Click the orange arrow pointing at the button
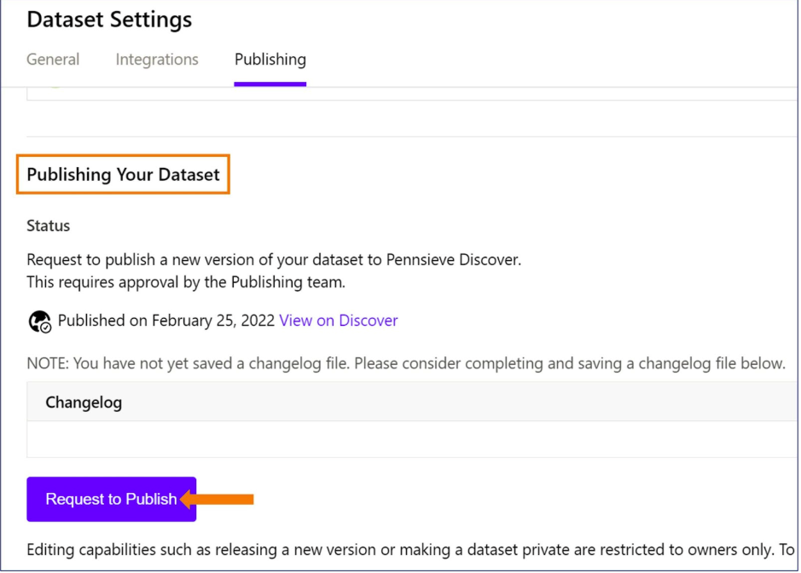The height and width of the screenshot is (573, 801). [218, 499]
